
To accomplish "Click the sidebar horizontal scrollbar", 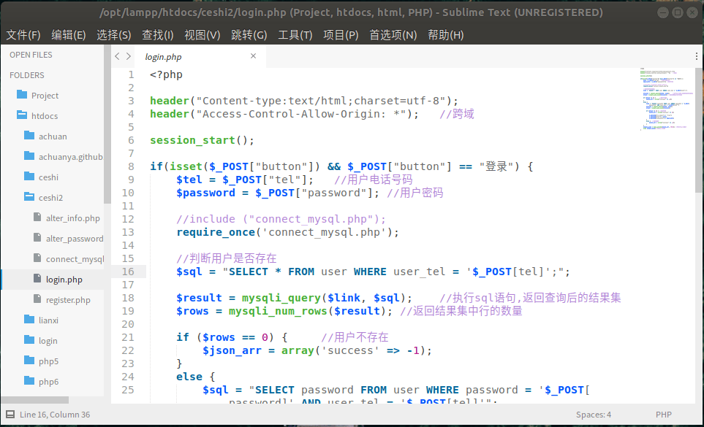I will pos(34,400).
